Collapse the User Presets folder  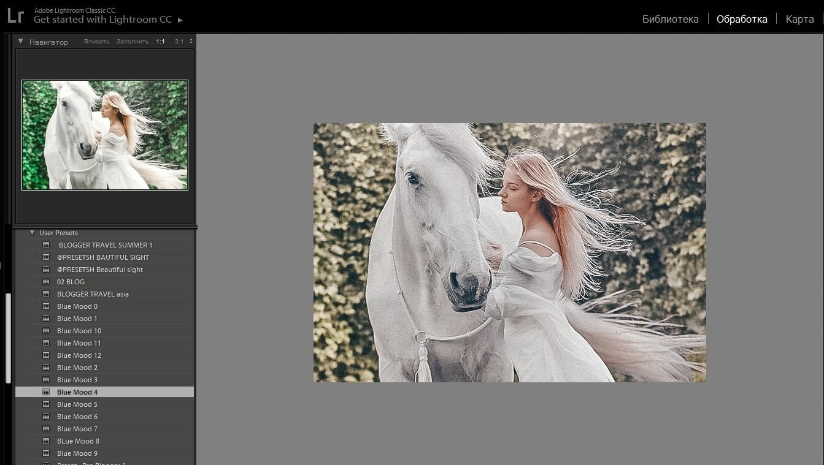32,233
